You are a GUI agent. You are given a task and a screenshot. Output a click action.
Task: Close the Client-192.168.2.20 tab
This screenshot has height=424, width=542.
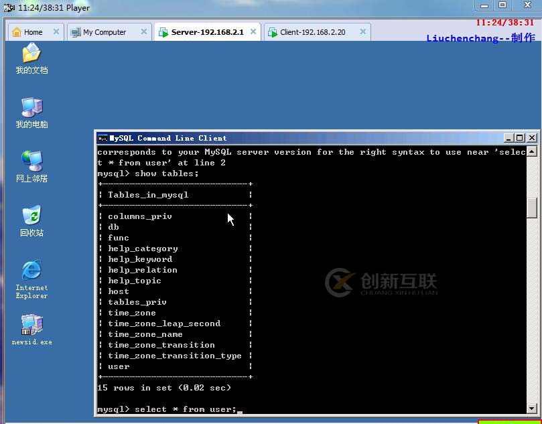point(362,31)
